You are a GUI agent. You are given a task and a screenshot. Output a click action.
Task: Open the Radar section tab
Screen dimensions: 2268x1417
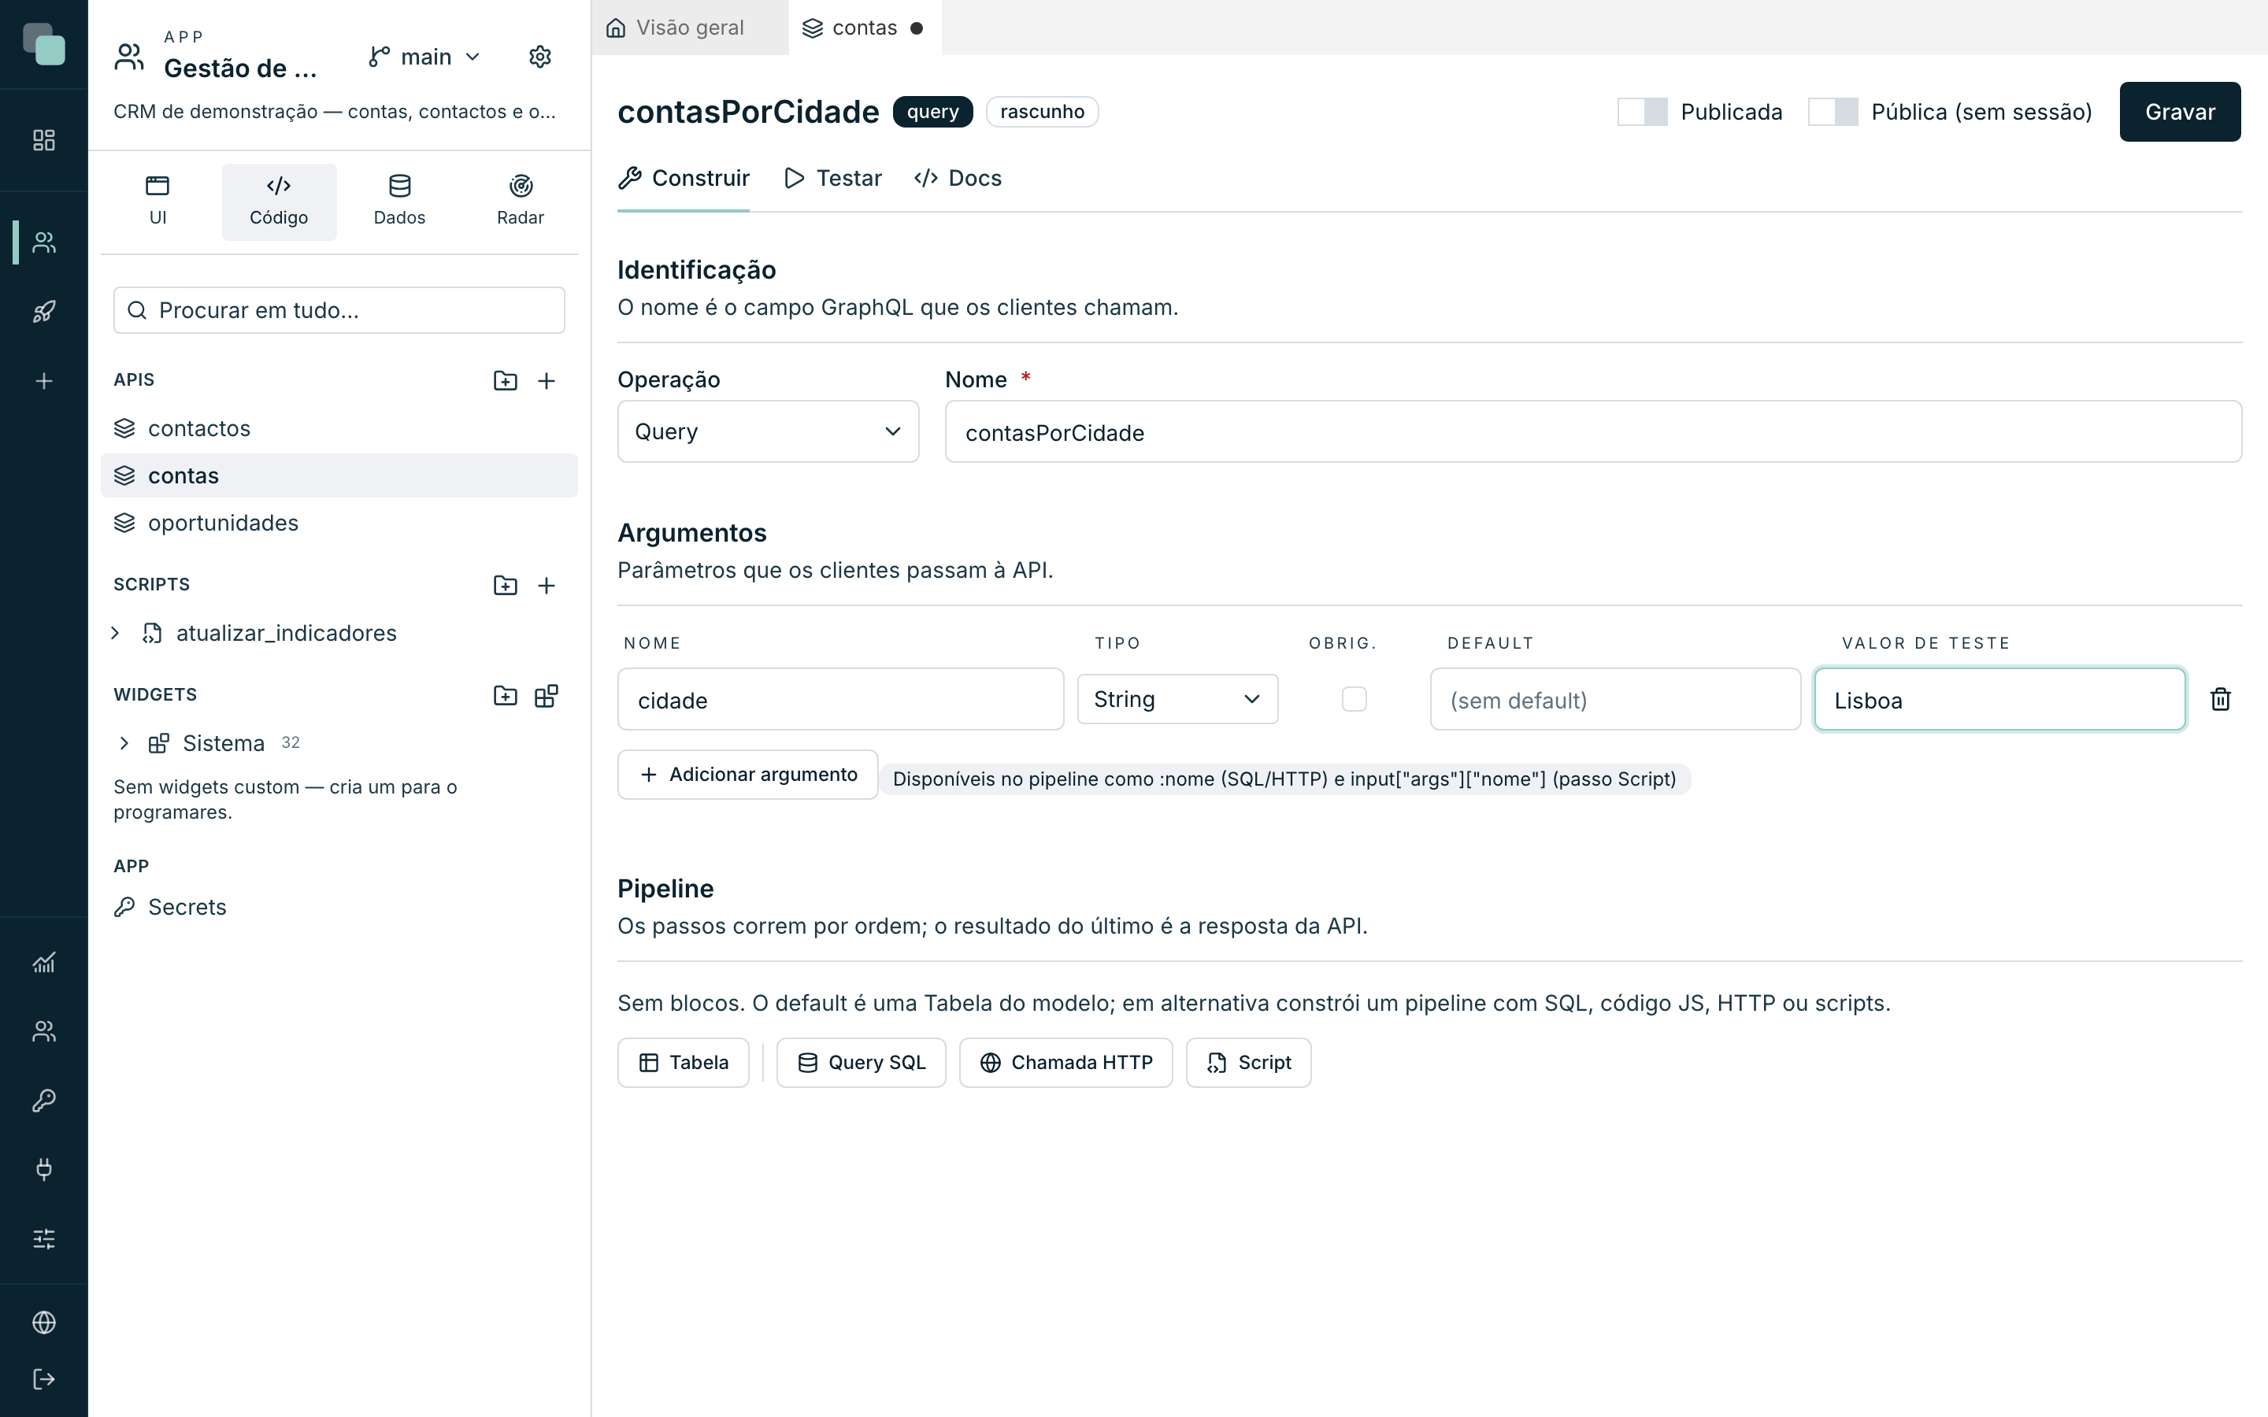[x=520, y=201]
